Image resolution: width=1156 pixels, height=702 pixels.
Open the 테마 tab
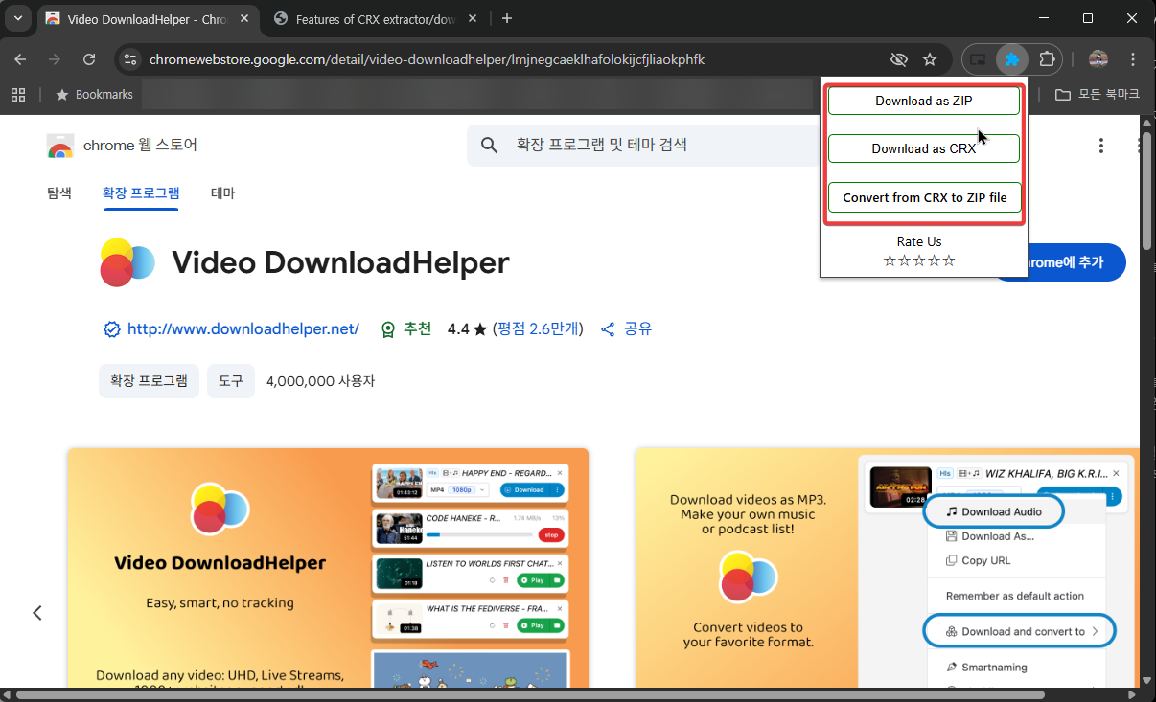tap(222, 192)
